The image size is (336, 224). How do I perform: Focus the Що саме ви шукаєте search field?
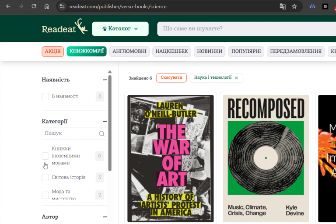246,29
